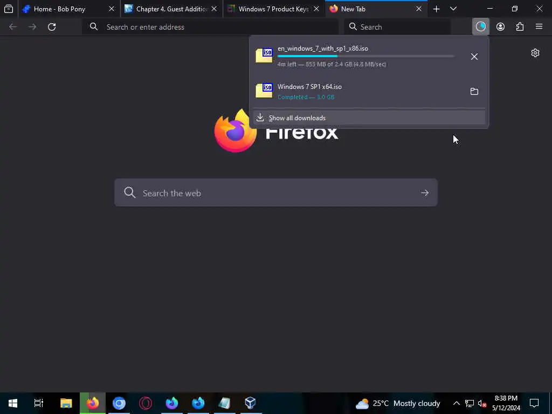Launch Chromium from the taskbar
This screenshot has width=552, height=414.
coord(119,403)
